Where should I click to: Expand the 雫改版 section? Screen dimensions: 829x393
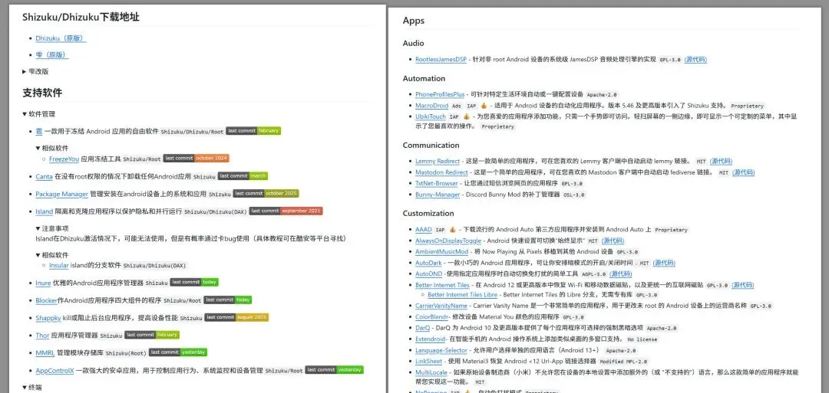click(x=35, y=71)
